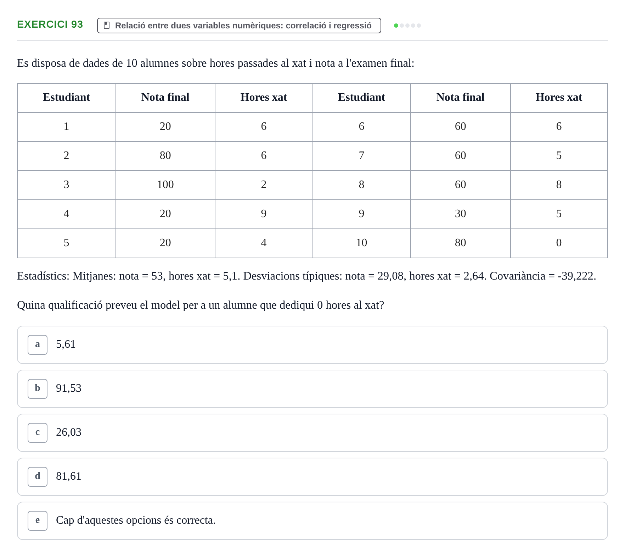
Task: Click the letter badge 'd'
Action: click(x=38, y=476)
